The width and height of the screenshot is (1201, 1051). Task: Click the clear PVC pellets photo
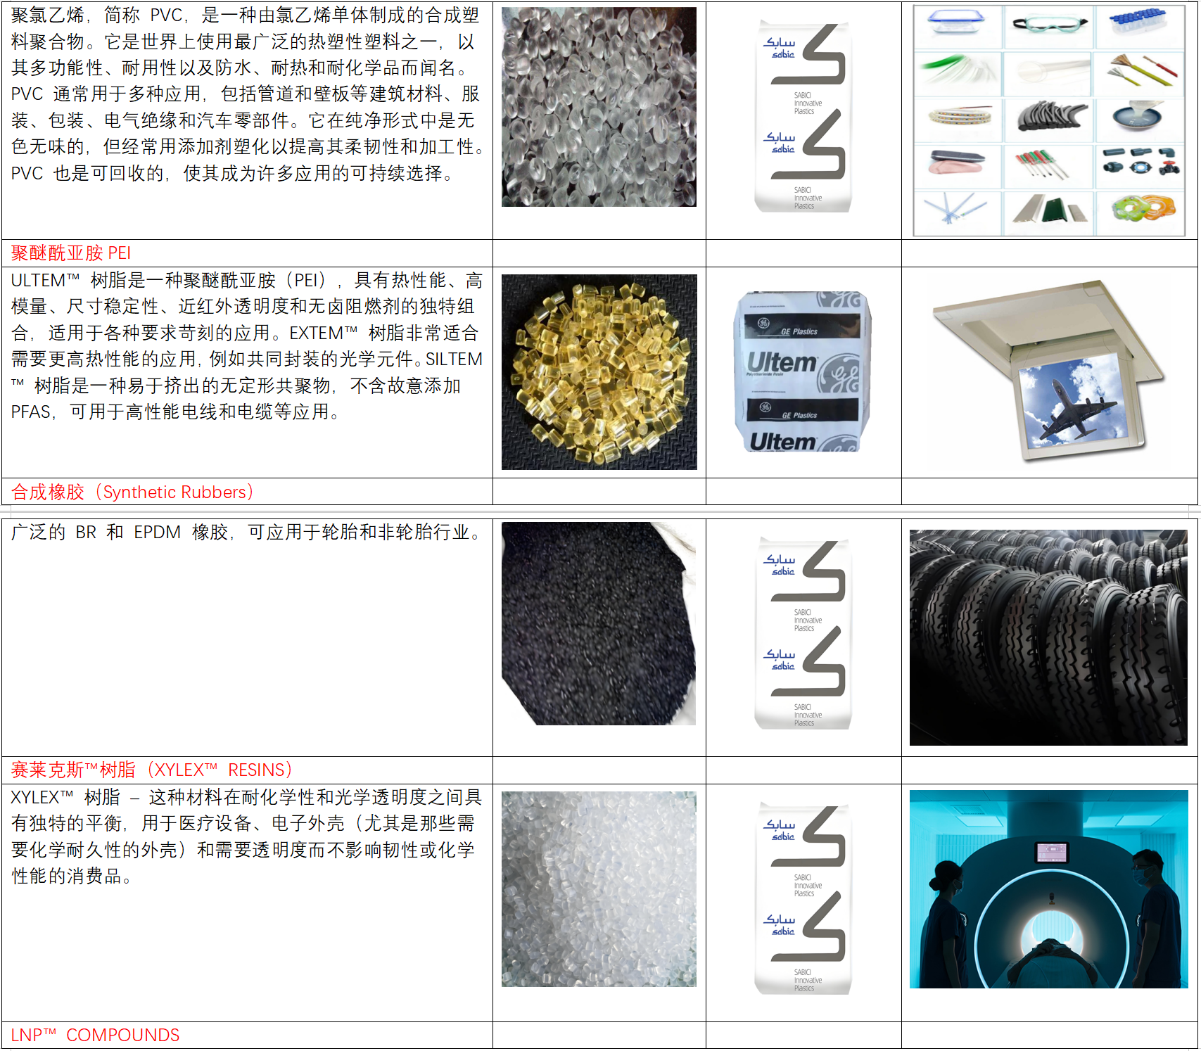coord(599,107)
